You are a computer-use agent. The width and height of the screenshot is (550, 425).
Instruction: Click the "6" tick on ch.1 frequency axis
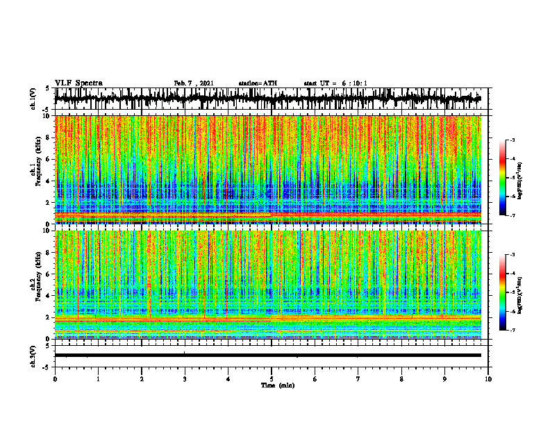[49, 159]
